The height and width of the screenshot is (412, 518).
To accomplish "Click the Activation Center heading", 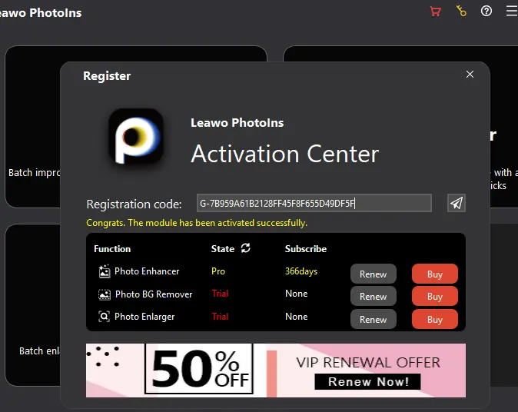I will point(285,154).
